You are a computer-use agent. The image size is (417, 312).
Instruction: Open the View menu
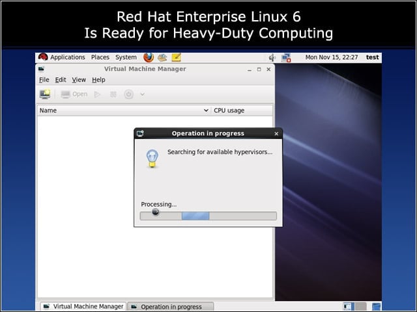(79, 79)
